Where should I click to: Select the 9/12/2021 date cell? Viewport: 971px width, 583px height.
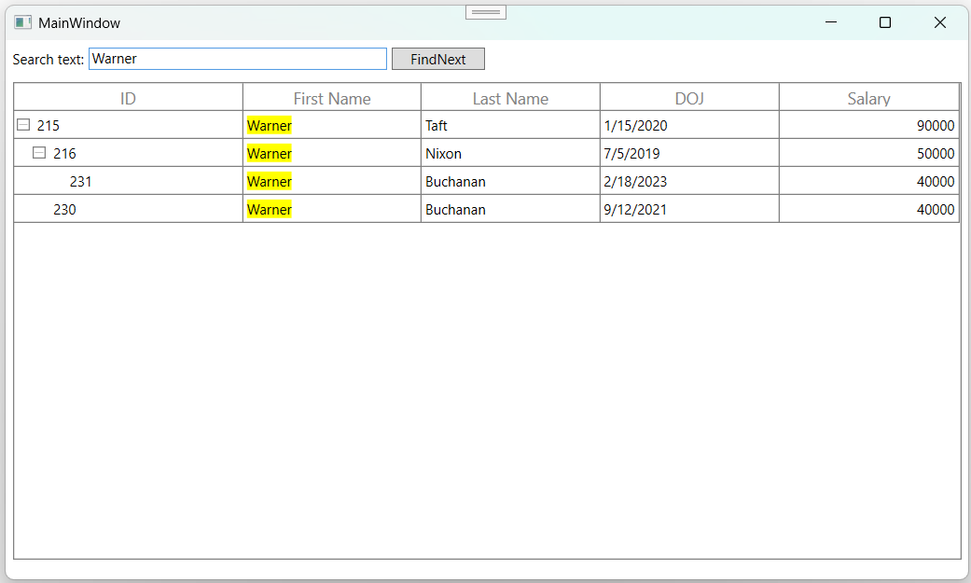pyautogui.click(x=689, y=209)
